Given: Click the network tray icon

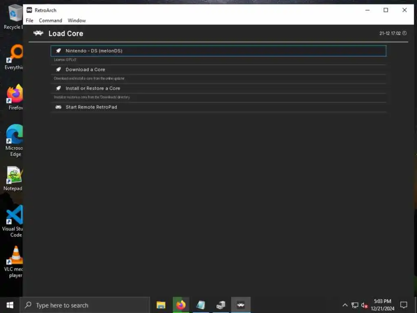Looking at the screenshot, I should point(355,305).
